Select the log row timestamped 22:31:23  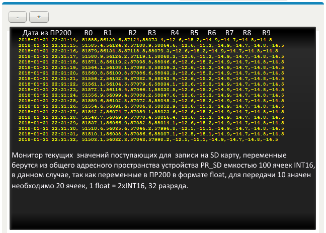(x=151, y=90)
